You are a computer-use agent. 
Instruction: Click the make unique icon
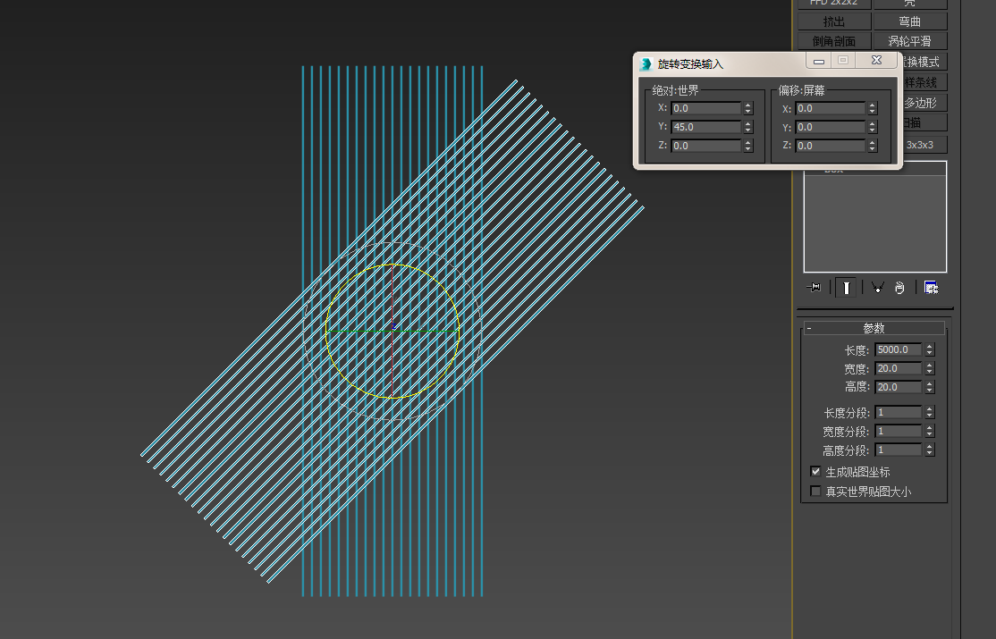pyautogui.click(x=878, y=288)
